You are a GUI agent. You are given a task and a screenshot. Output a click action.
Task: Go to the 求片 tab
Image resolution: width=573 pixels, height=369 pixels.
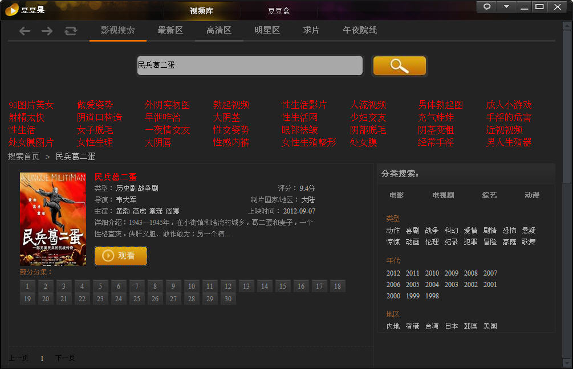pos(311,30)
